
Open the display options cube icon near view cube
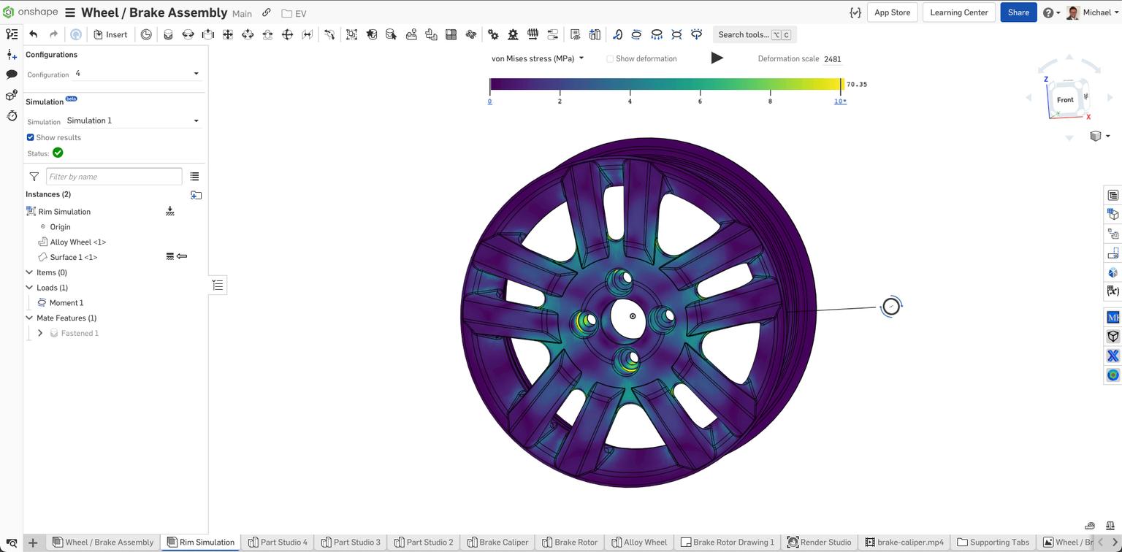1095,136
